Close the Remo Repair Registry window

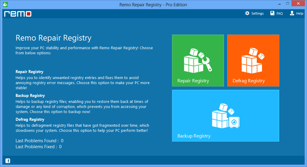click(x=298, y=3)
